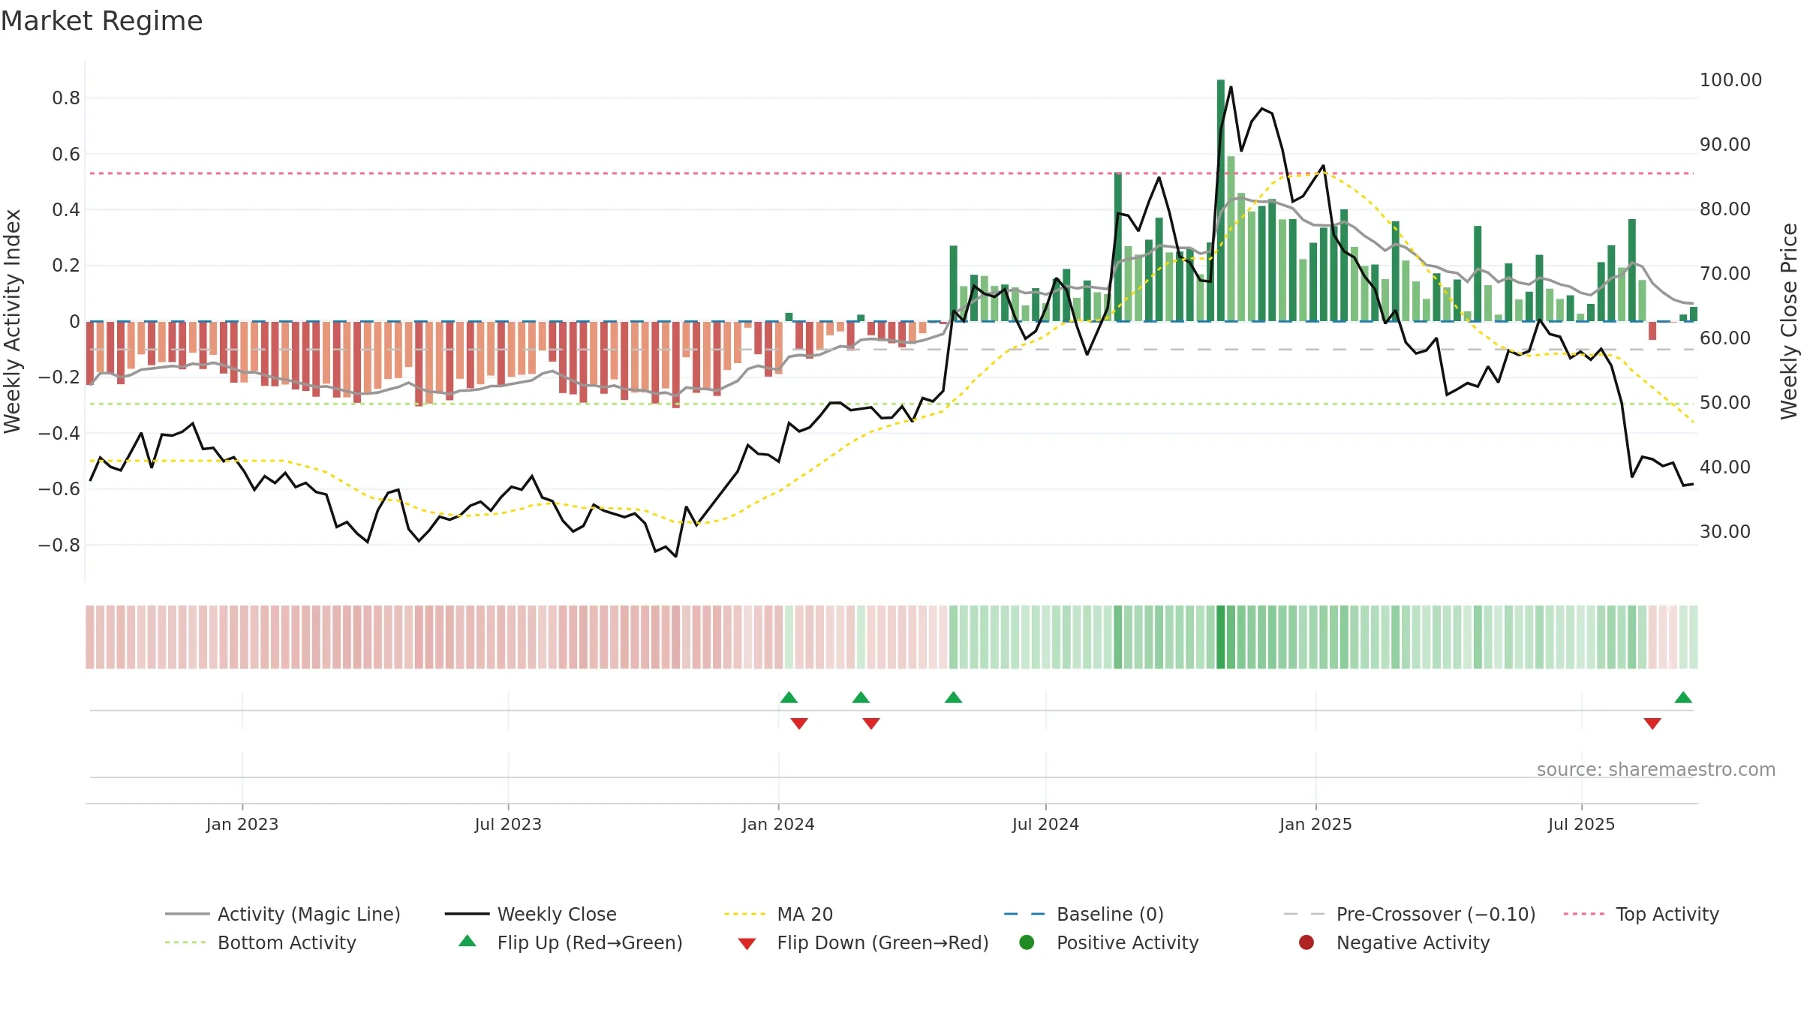The width and height of the screenshot is (1801, 1013).
Task: Click the Market Regime chart title
Action: tap(101, 21)
